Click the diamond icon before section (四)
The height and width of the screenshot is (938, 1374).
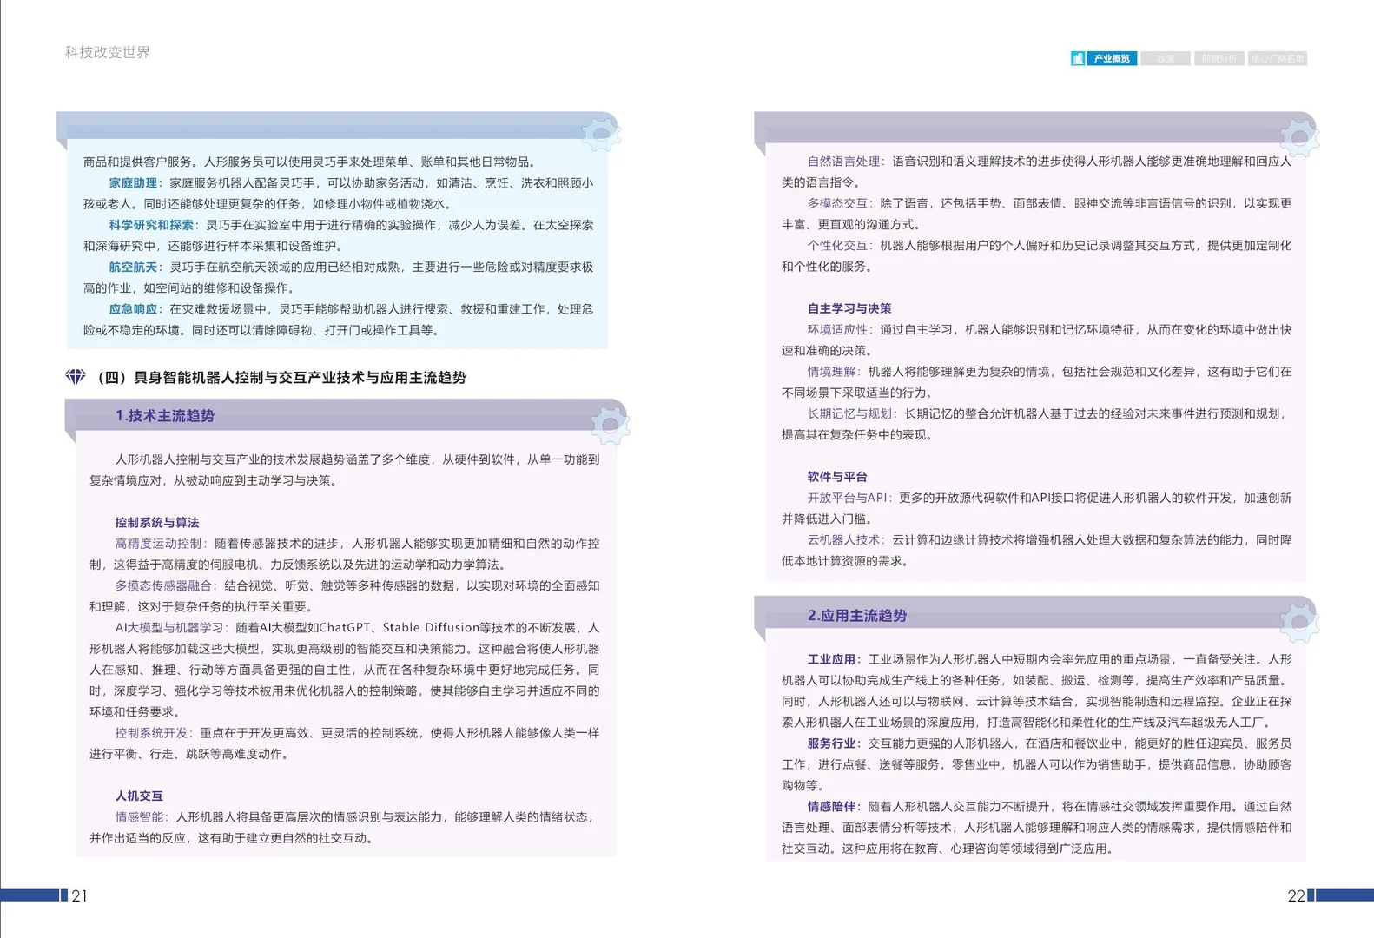(x=76, y=376)
